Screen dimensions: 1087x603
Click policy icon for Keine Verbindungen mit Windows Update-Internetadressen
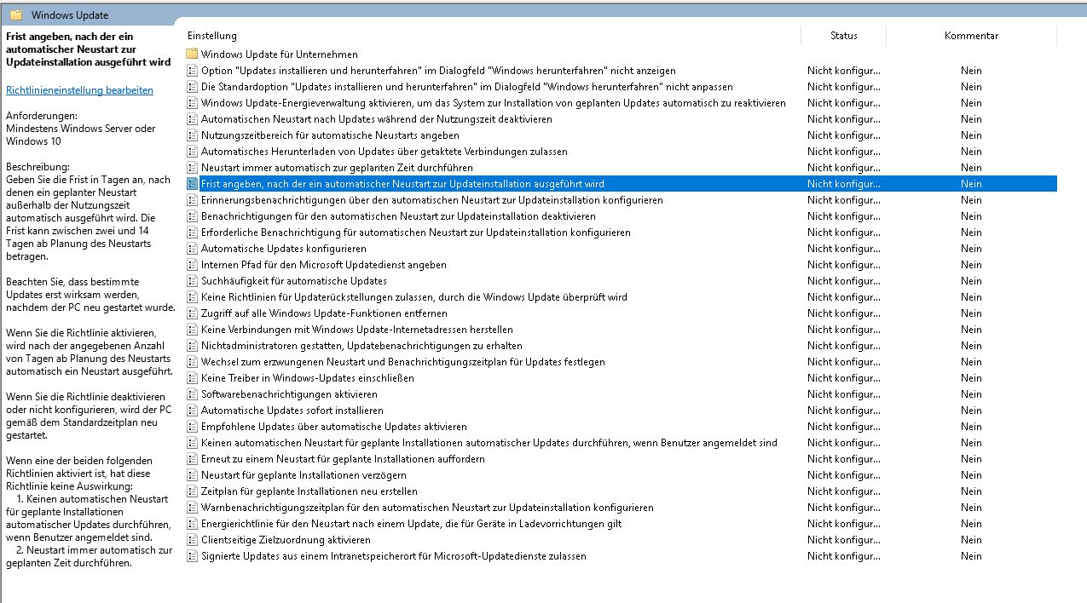pyautogui.click(x=192, y=330)
